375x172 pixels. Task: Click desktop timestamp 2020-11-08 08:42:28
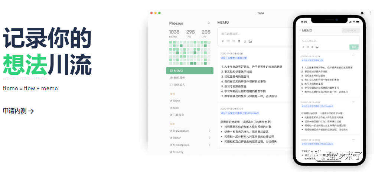(232, 53)
